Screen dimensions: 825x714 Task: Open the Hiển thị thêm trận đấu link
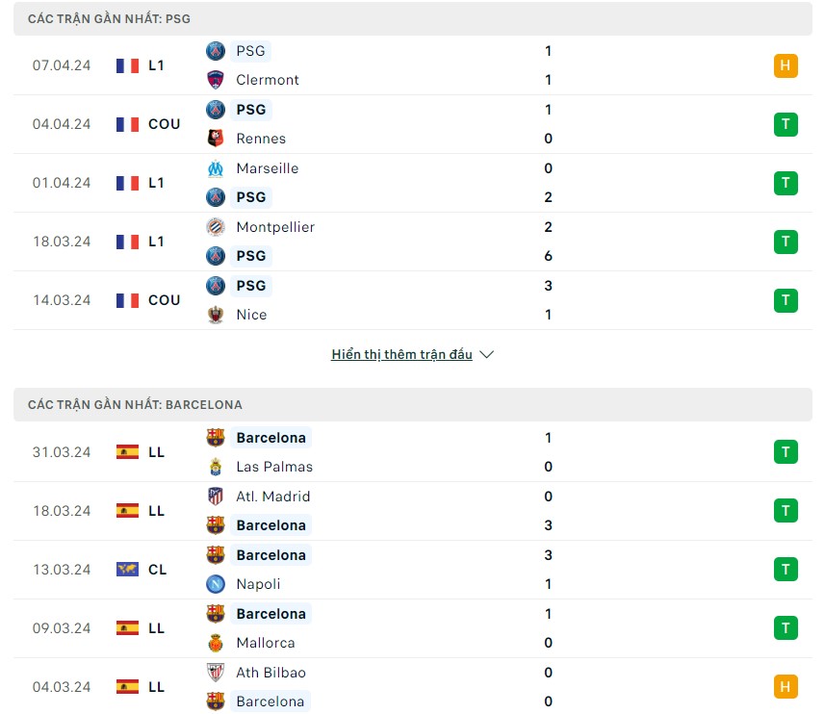click(x=400, y=354)
